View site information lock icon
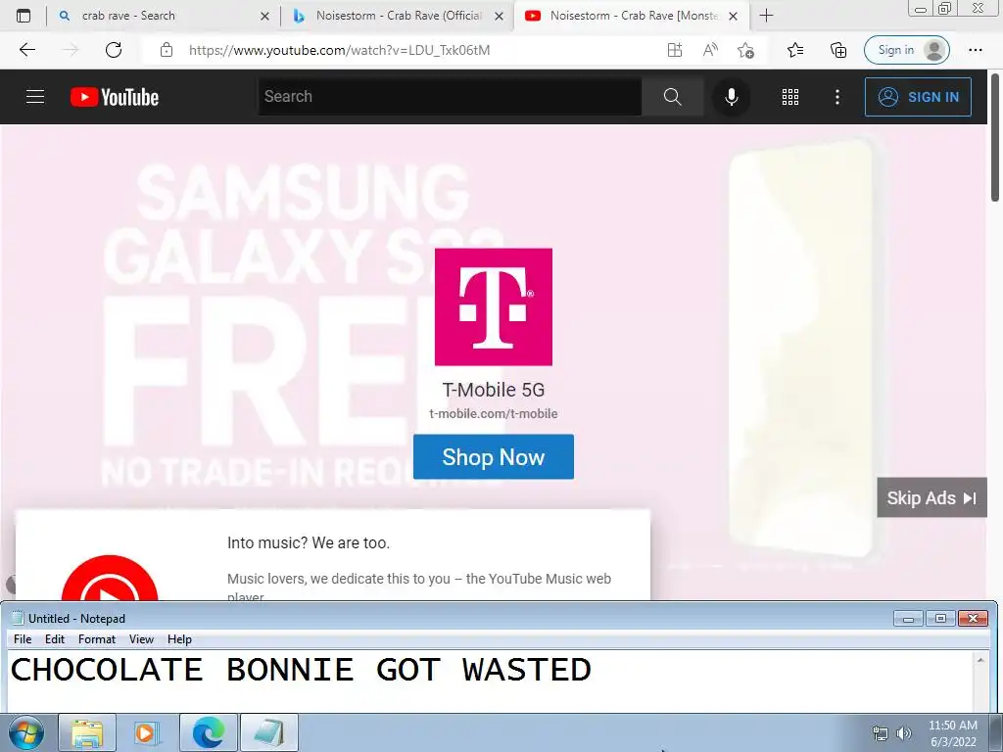 pos(167,50)
